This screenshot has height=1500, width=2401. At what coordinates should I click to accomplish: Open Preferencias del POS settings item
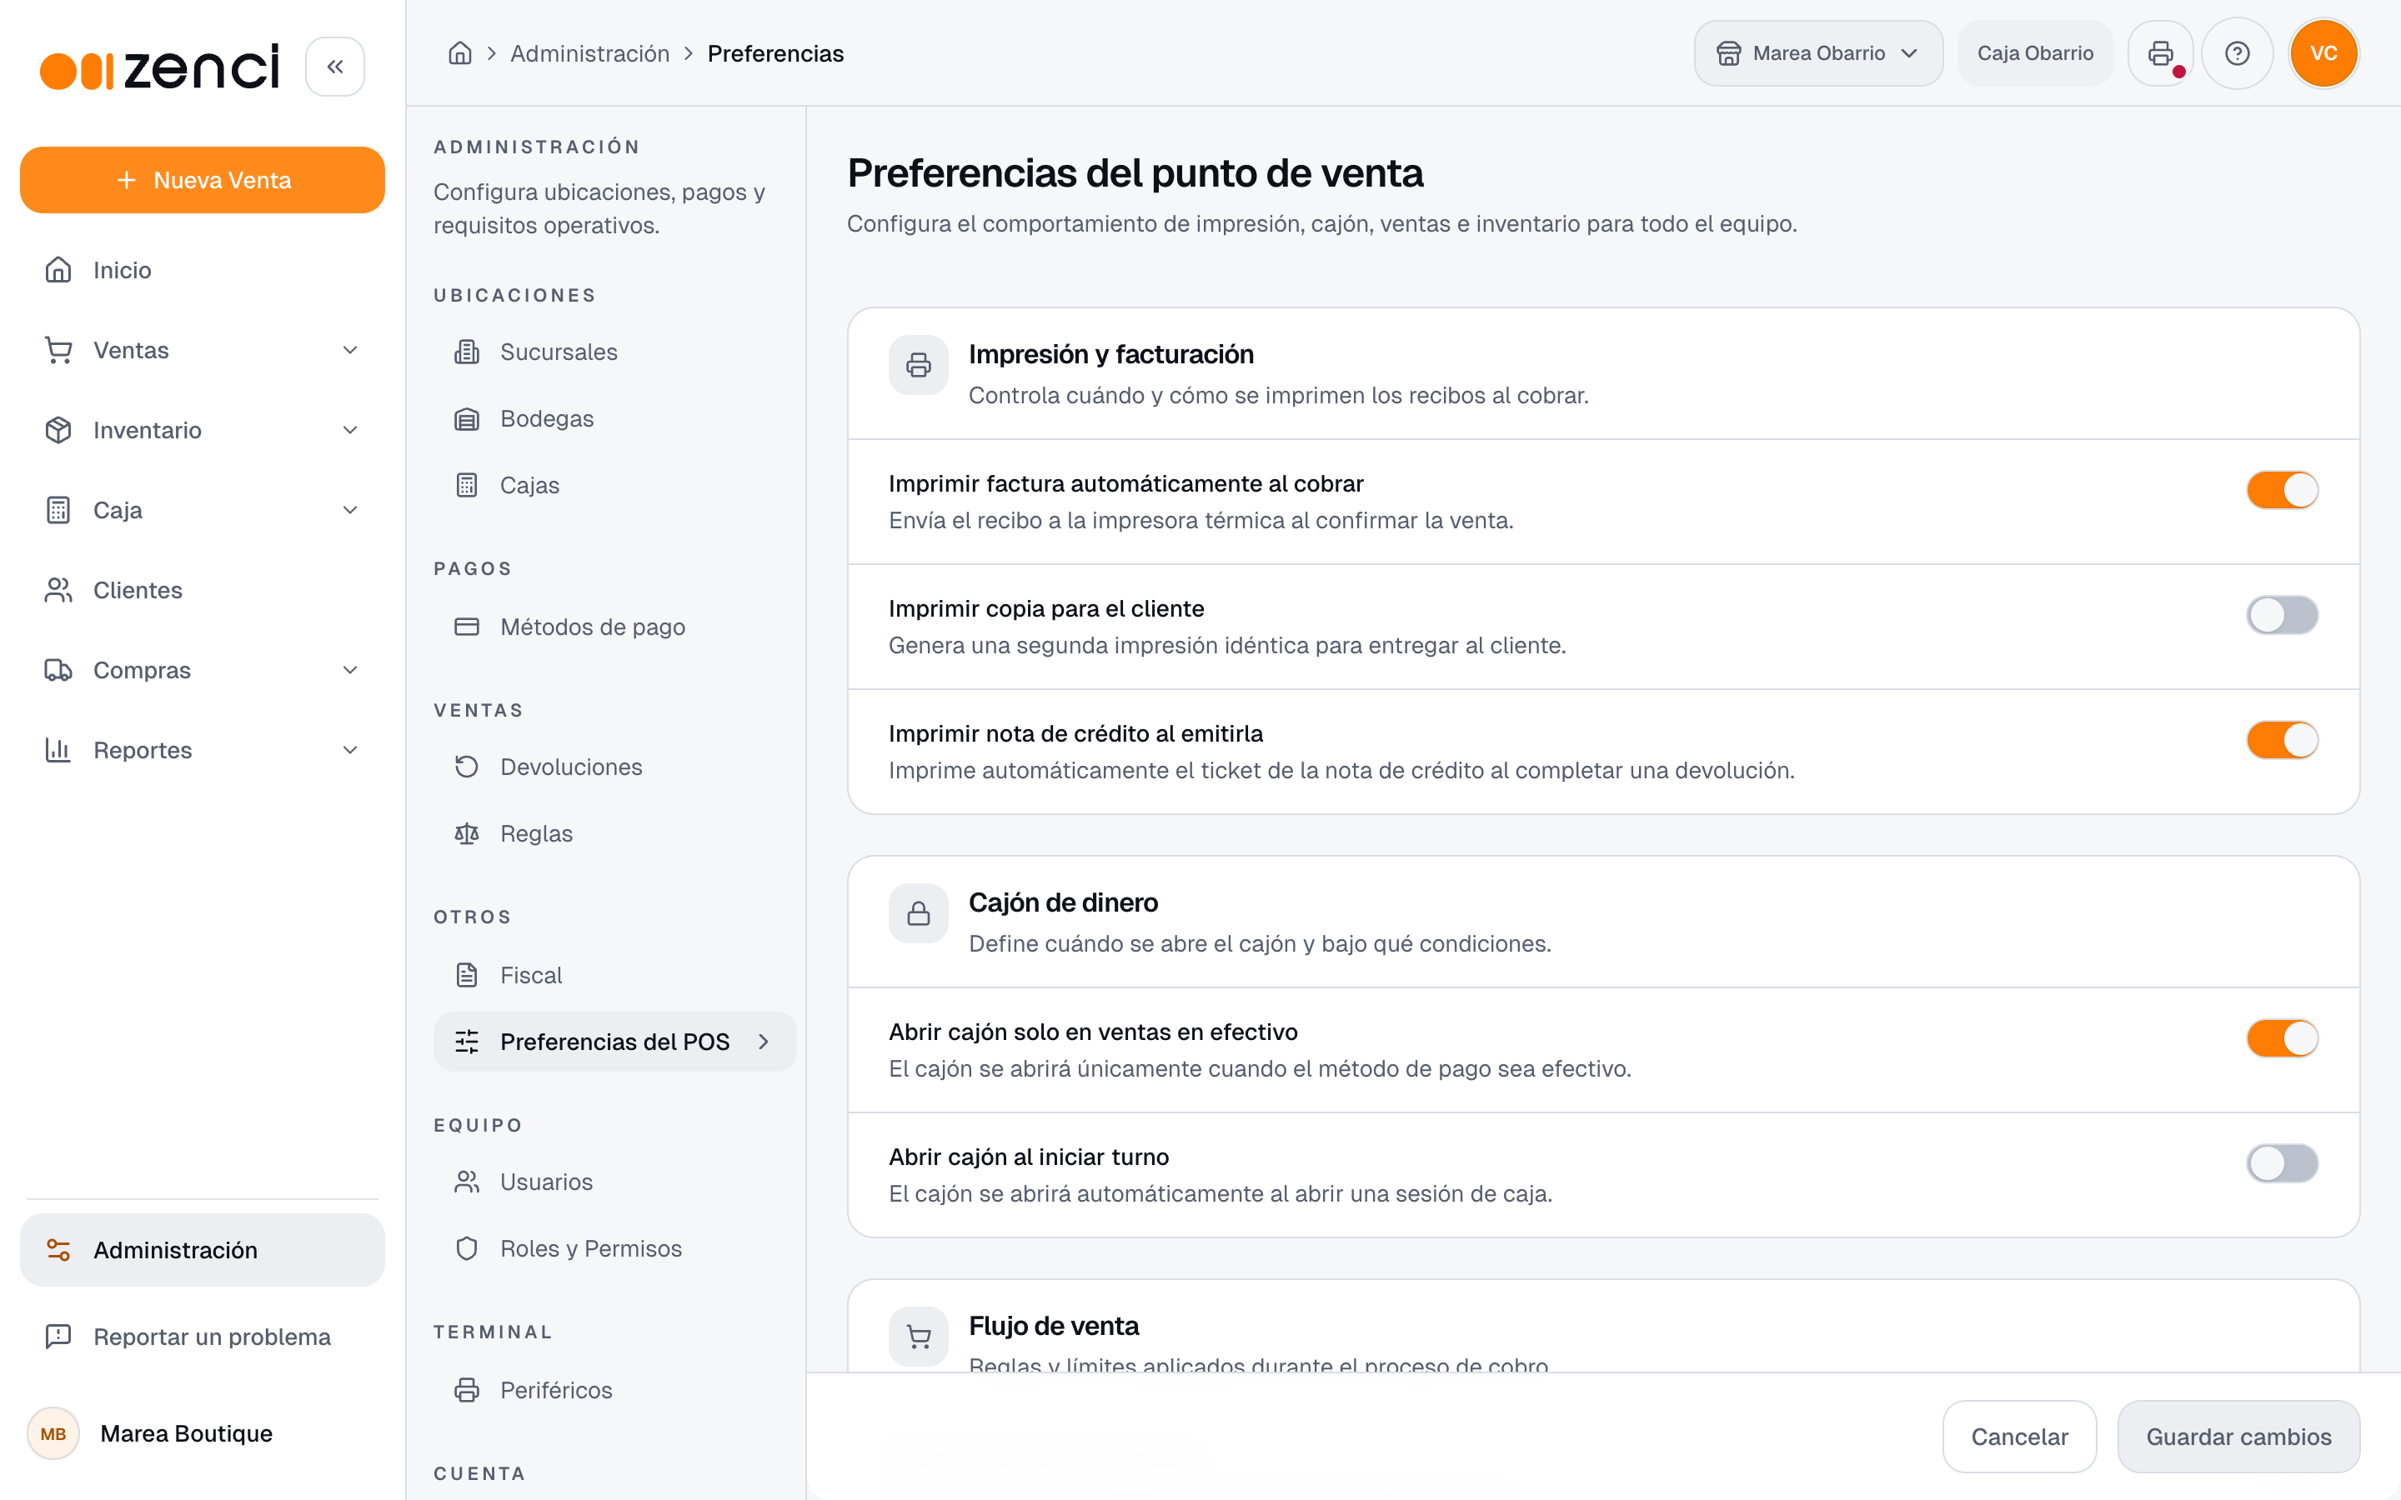tap(614, 1042)
